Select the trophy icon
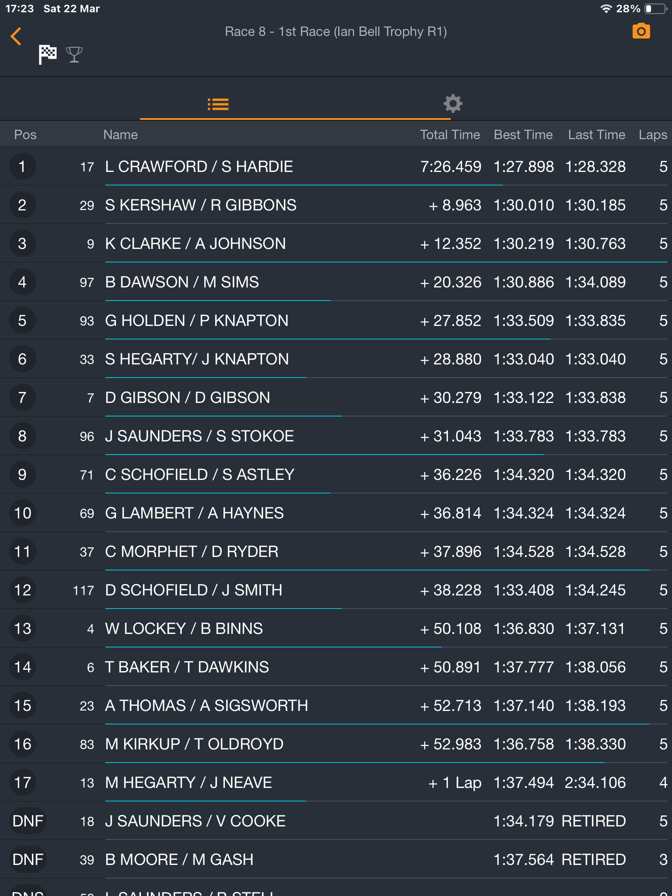Image resolution: width=672 pixels, height=896 pixels. (x=74, y=55)
